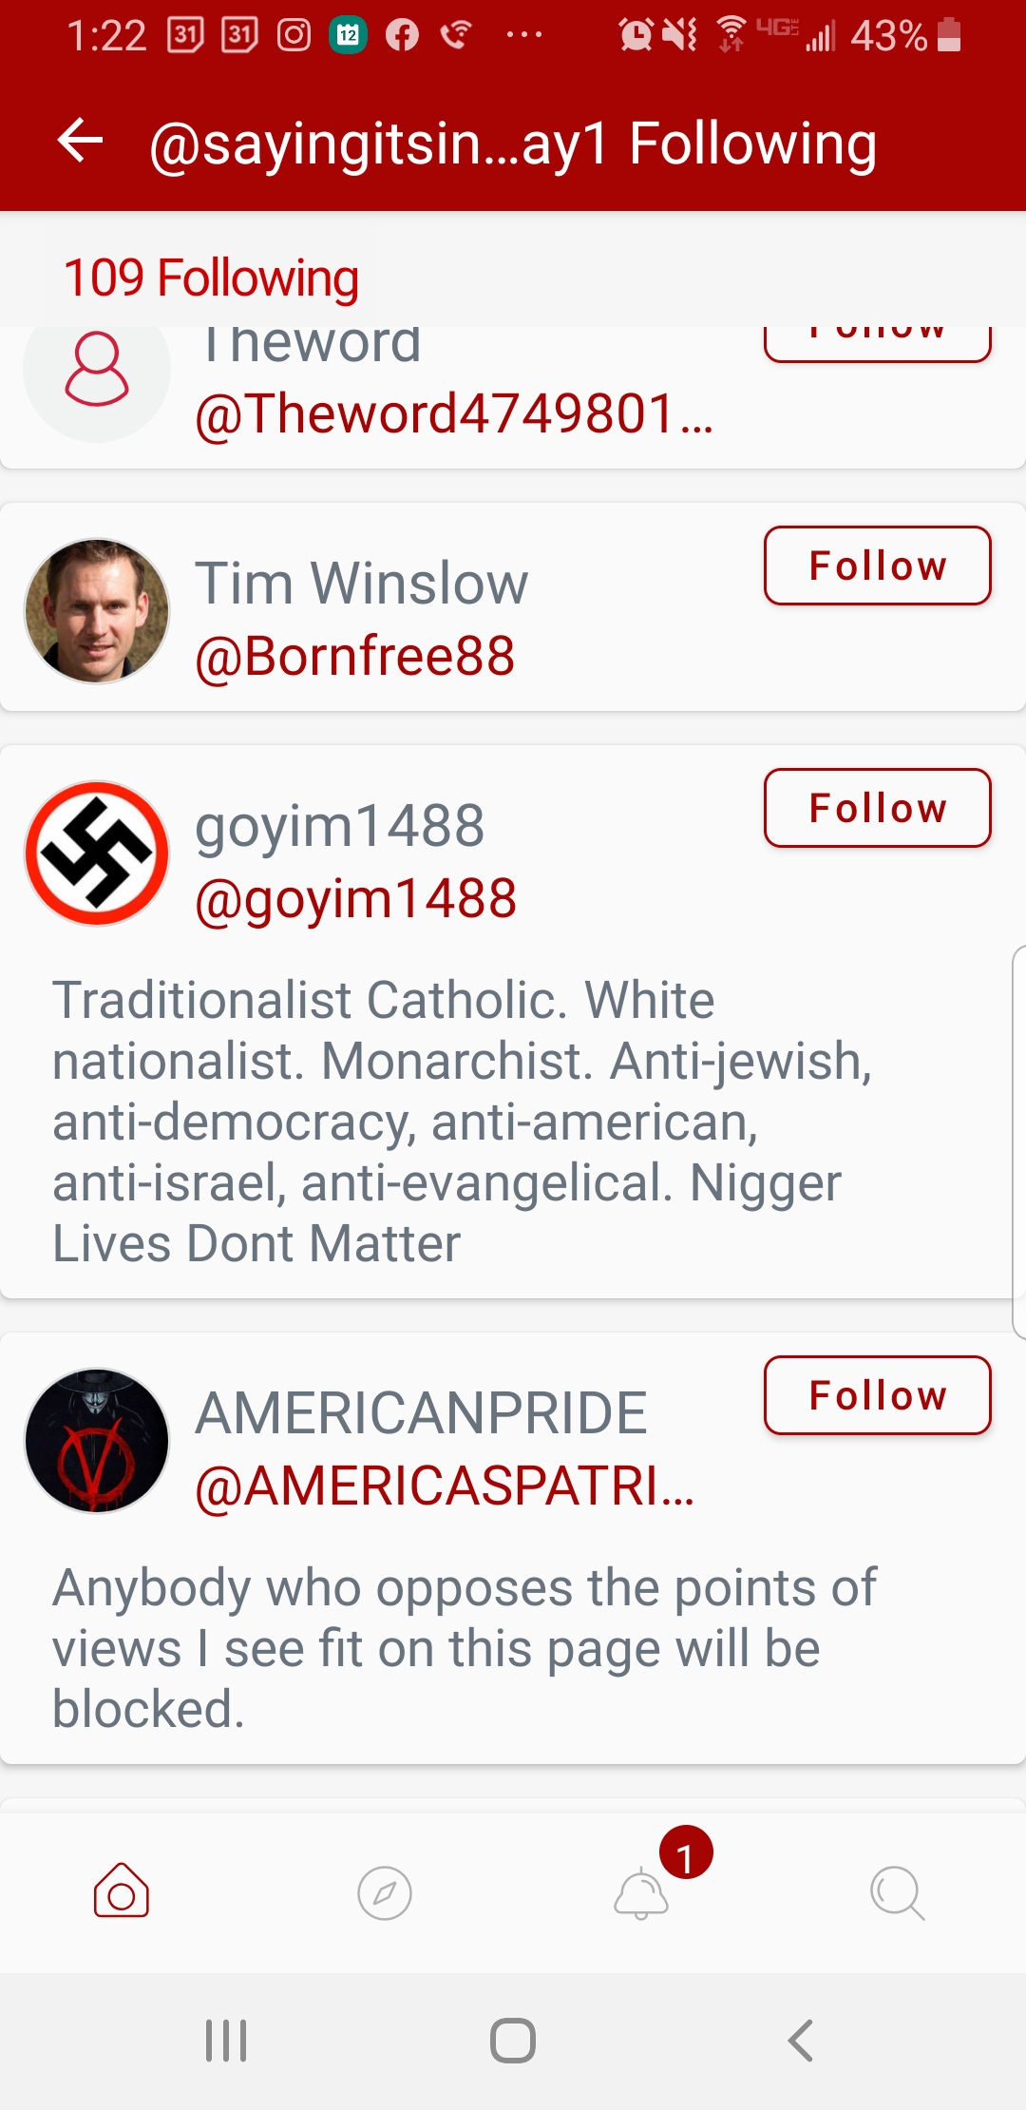Tap the Instagram status bar icon
Screen dimensions: 1026x2110
click(x=294, y=36)
